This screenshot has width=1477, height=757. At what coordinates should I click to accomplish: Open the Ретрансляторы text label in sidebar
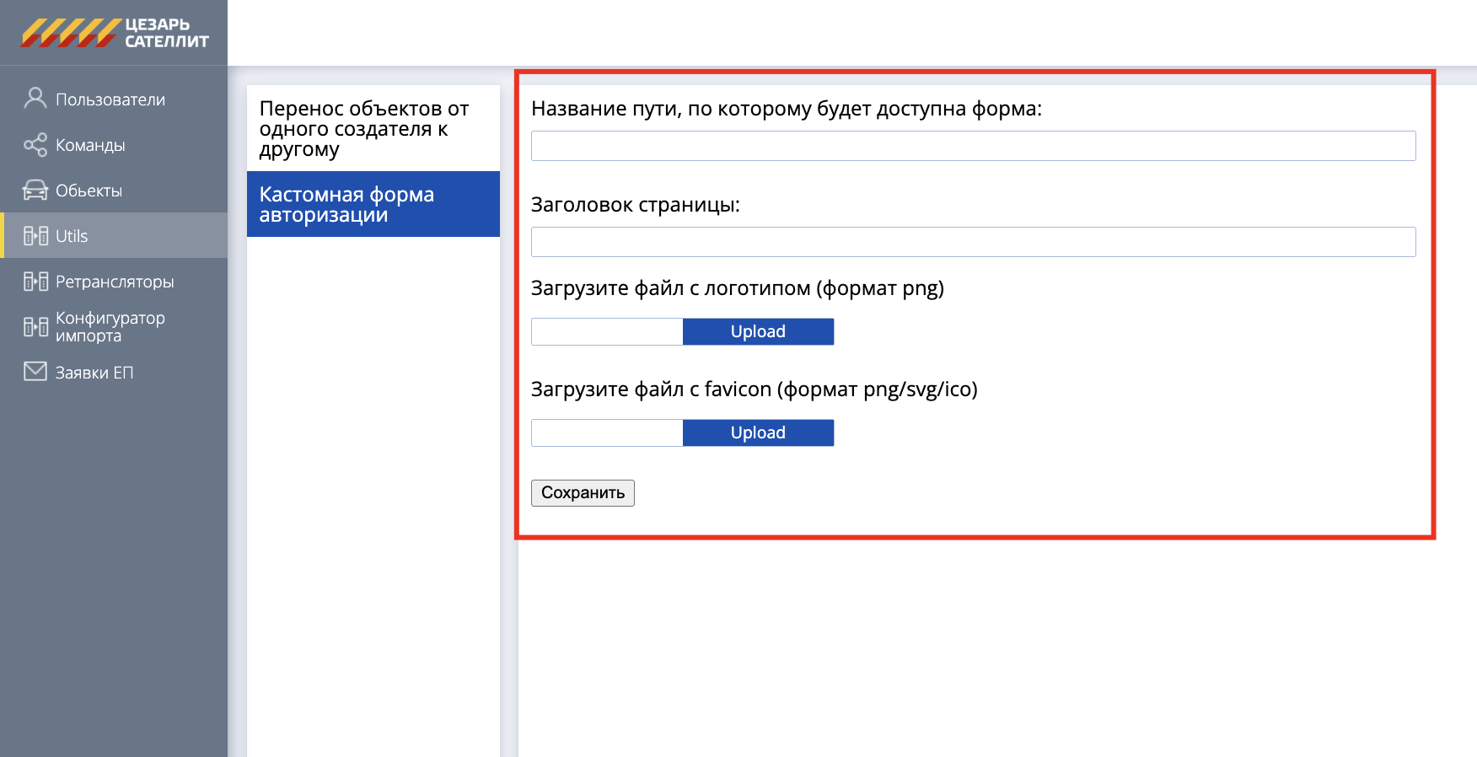point(115,282)
